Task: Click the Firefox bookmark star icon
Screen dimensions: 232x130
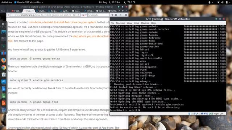Action: (x=112, y=15)
